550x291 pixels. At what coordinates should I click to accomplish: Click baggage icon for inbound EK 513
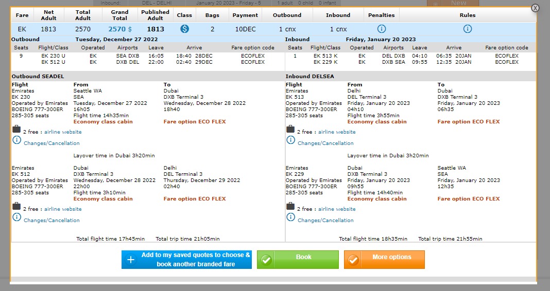290,129
